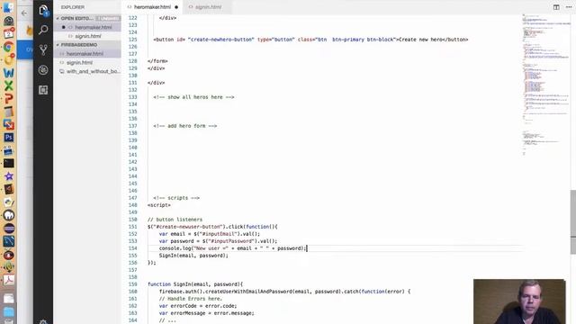
Task: Click the editor vertical scrollbar thumb
Action: coord(573,222)
